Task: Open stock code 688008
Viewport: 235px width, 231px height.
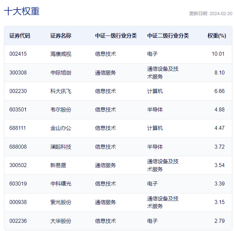Action: (18, 147)
